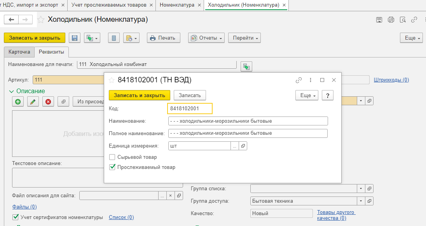This screenshot has height=226, width=426.
Task: Click top-right preview magnifier icon
Action: (403, 19)
